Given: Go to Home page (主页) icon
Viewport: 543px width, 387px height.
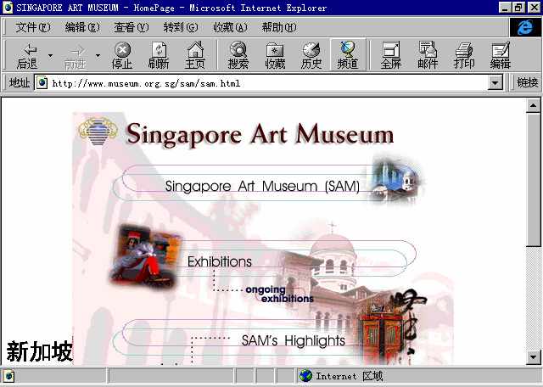Looking at the screenshot, I should pyautogui.click(x=195, y=55).
